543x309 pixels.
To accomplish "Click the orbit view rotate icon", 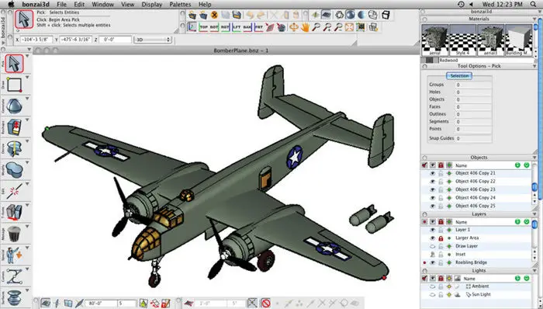I will (x=294, y=27).
